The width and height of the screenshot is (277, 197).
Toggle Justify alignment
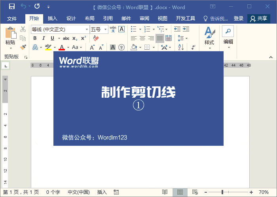(160, 38)
